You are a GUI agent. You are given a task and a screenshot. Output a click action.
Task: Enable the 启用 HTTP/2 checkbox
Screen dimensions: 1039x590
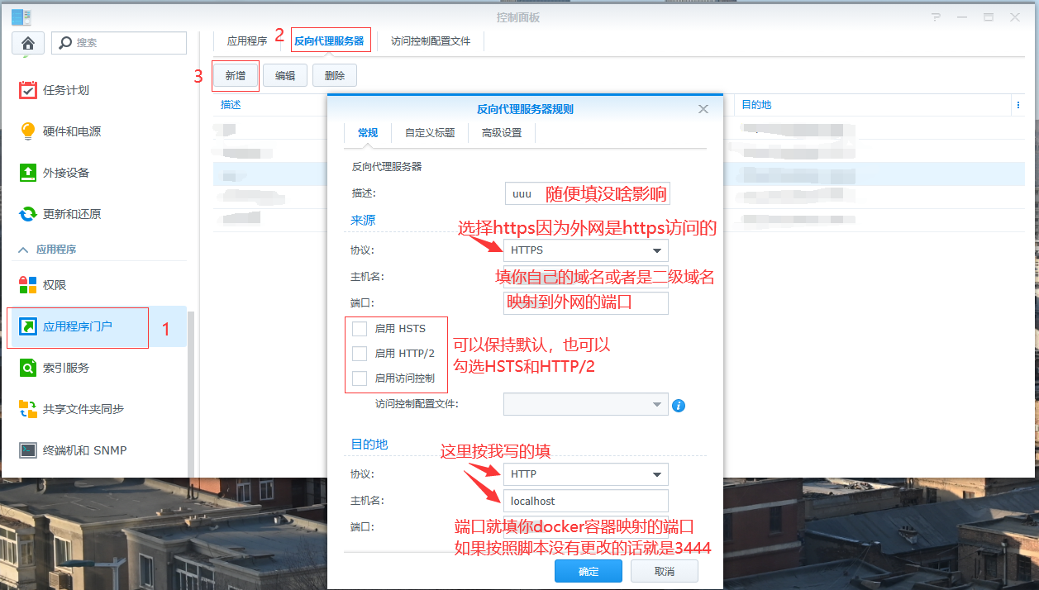[x=360, y=354]
